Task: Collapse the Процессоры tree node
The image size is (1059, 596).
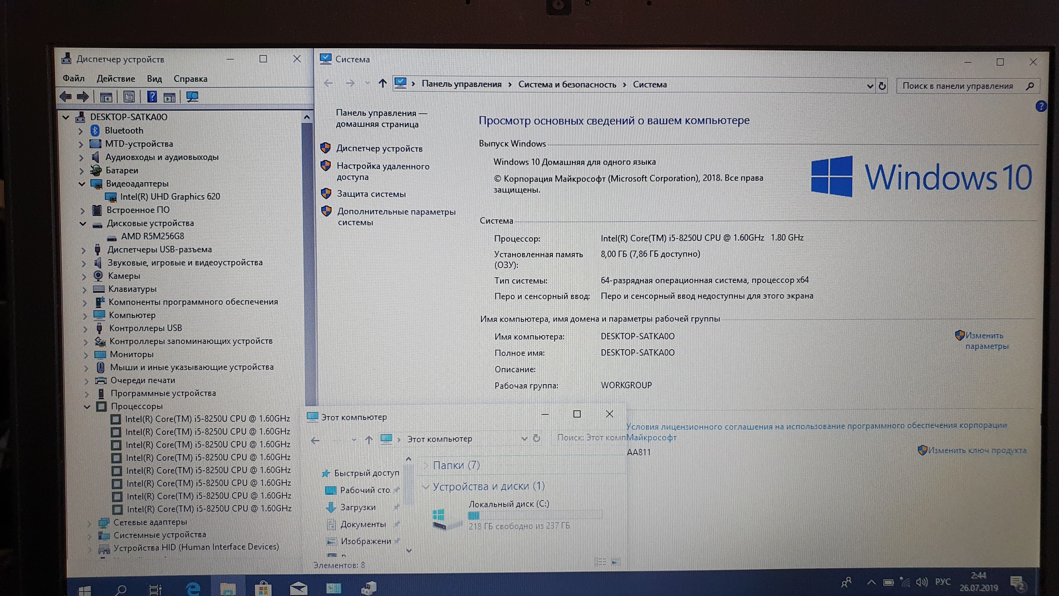Action: point(87,407)
